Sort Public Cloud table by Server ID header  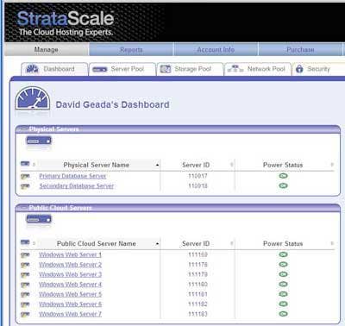point(196,244)
